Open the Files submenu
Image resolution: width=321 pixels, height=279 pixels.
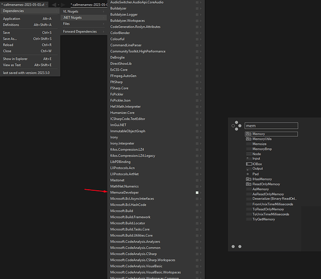[x=83, y=24]
